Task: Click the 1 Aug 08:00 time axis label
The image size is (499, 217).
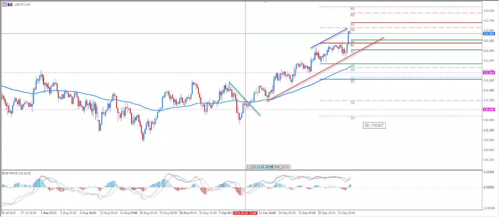Action: click(49, 213)
